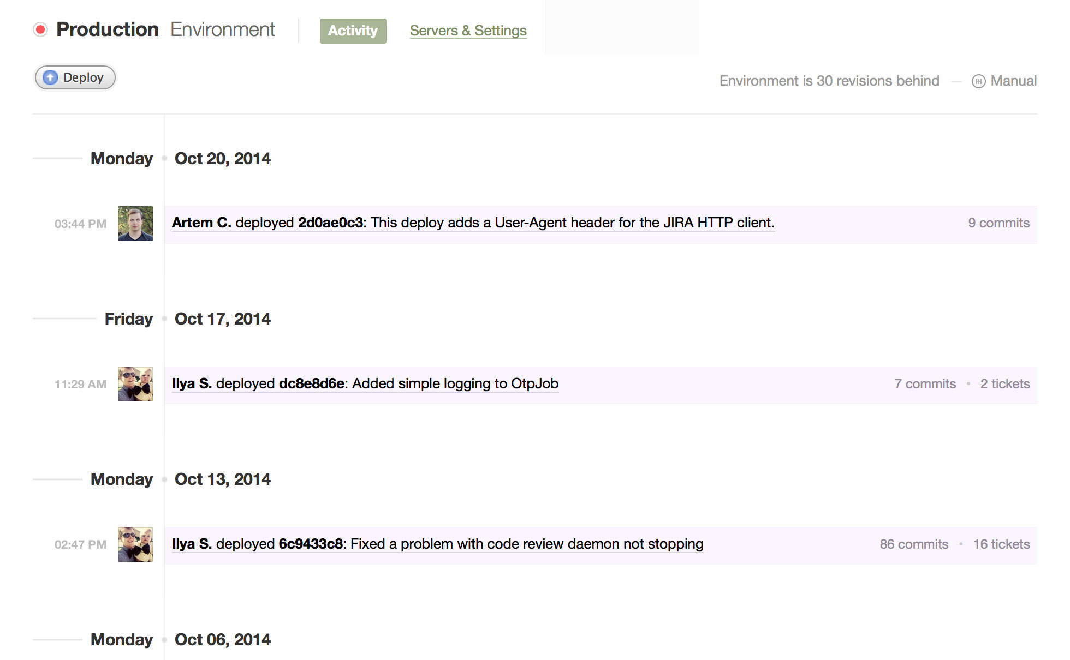1070x660 pixels.
Task: Click the 11:29 AM timestamp
Action: [x=80, y=385]
